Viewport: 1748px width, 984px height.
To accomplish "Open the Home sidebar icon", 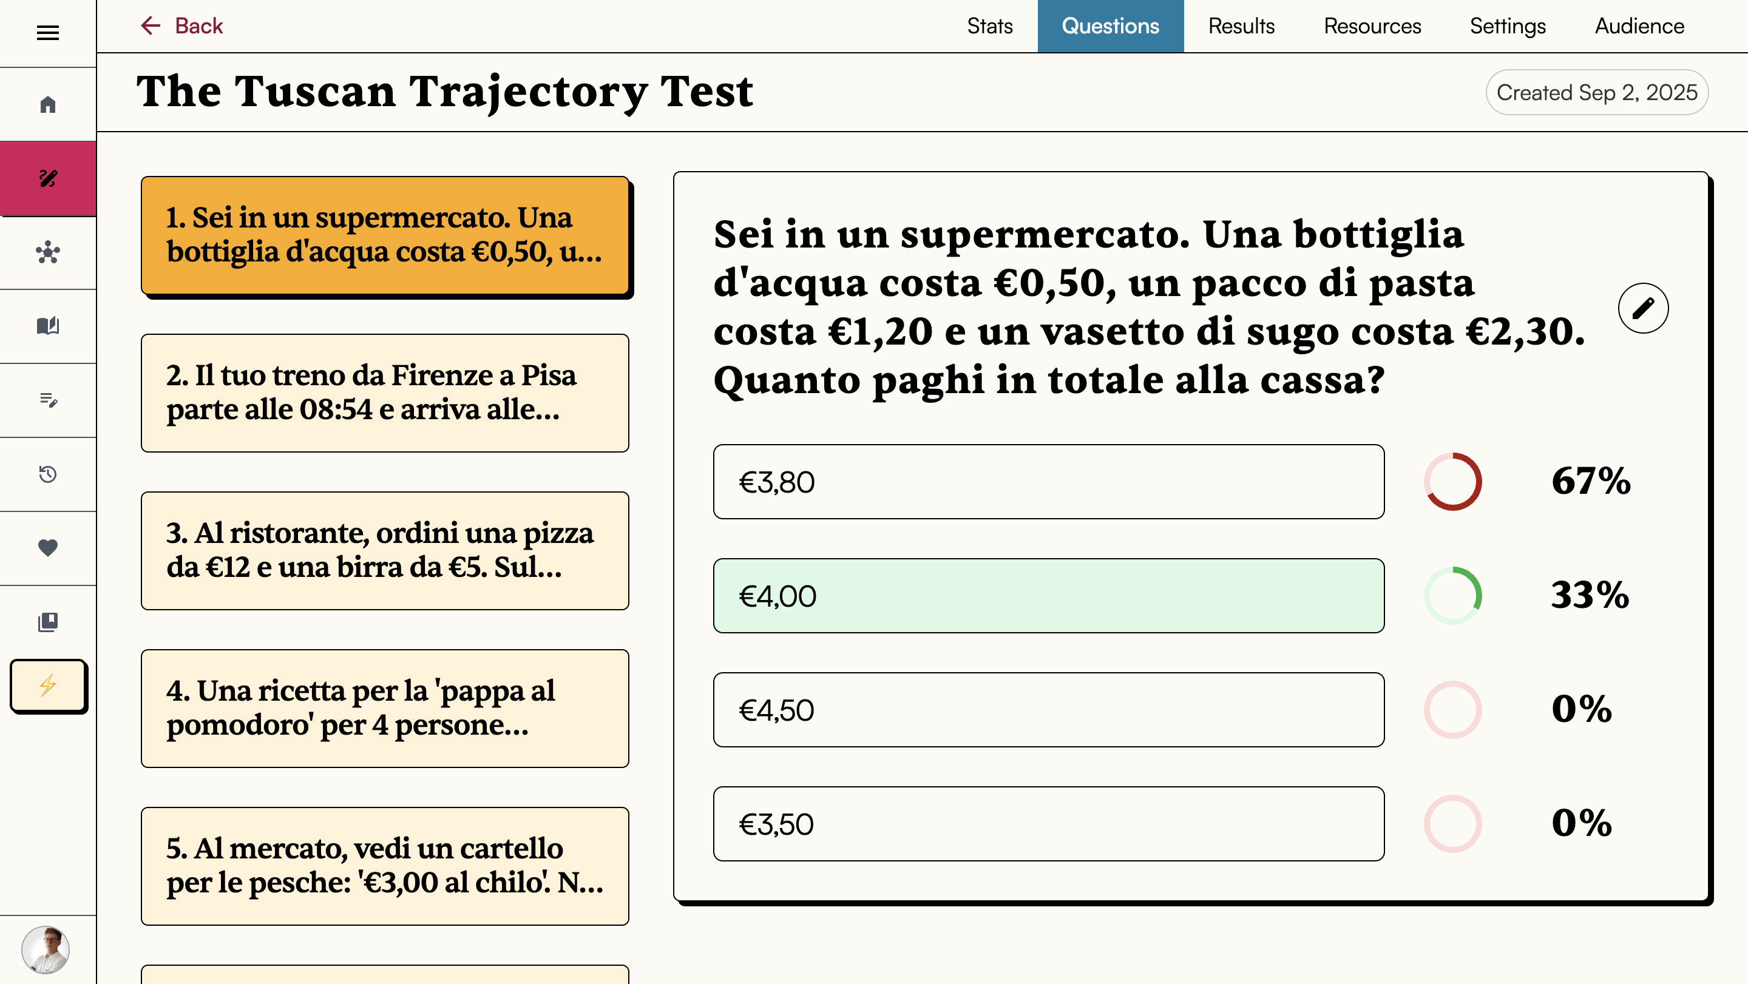I will [47, 103].
